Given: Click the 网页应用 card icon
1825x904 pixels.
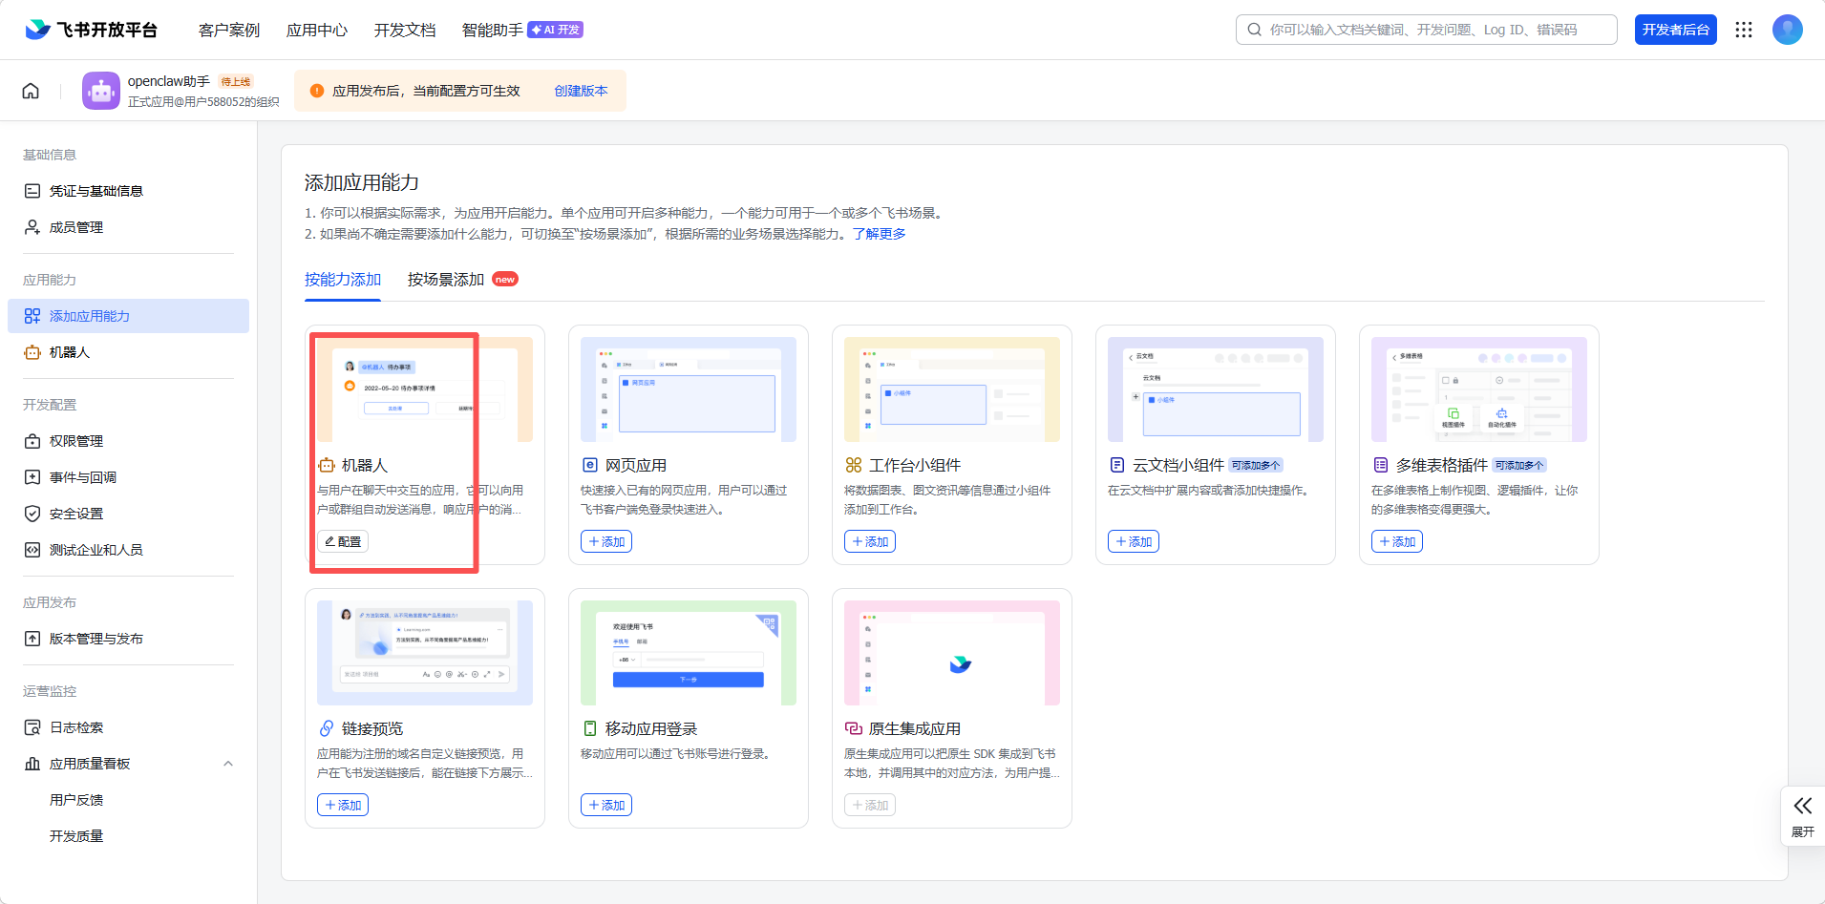Looking at the screenshot, I should point(590,465).
